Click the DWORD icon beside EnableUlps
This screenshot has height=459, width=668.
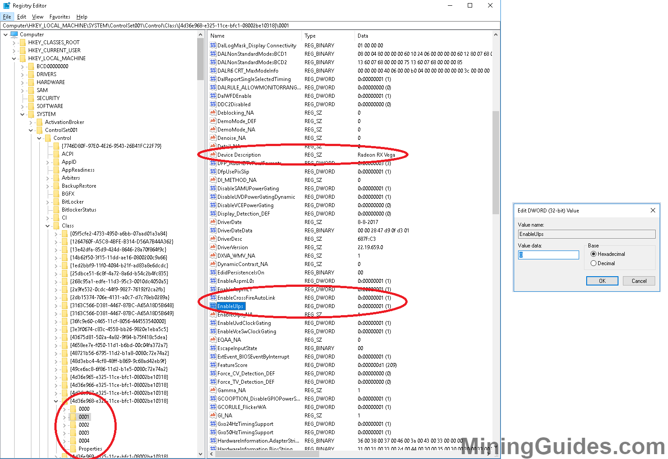(213, 306)
